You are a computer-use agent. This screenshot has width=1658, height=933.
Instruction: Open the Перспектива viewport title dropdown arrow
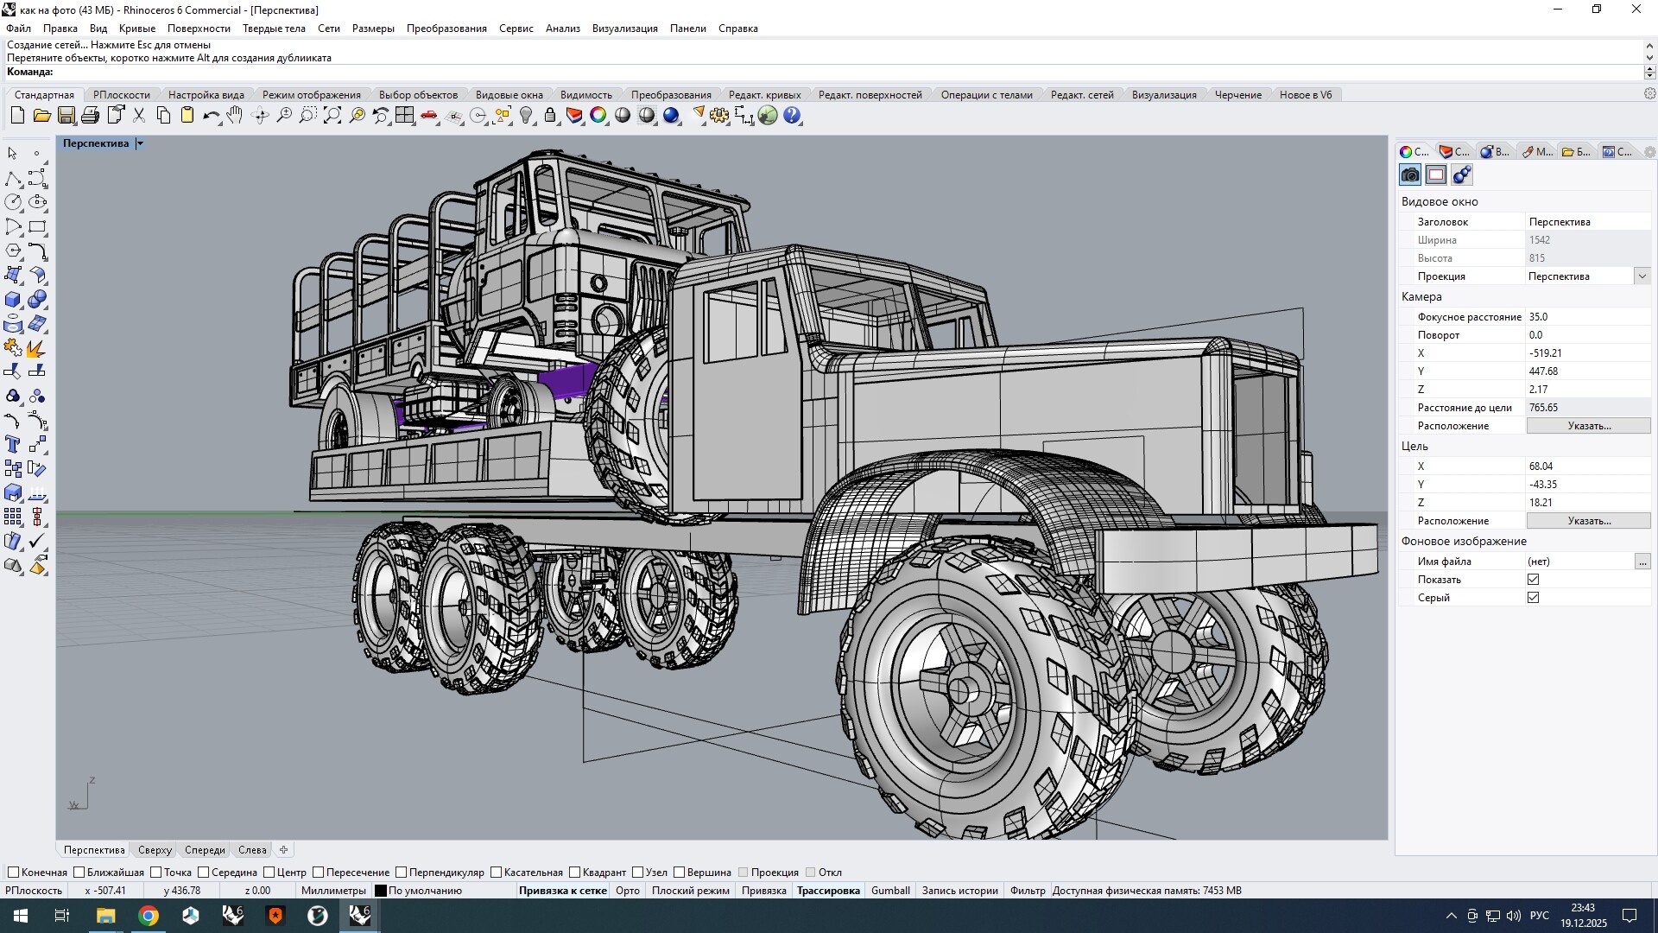coord(140,143)
